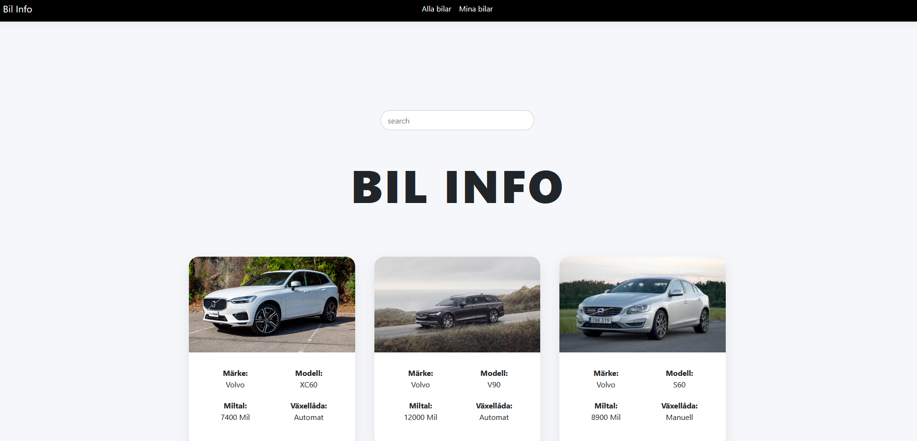Select the 12000 Mil mileage value
Viewport: 917px width, 441px height.
point(420,418)
